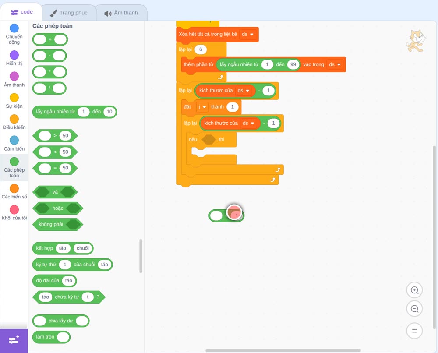Open ds dropdown in the inner lặp lại kích thước block
Screen dimensions: 438x353
(249, 123)
